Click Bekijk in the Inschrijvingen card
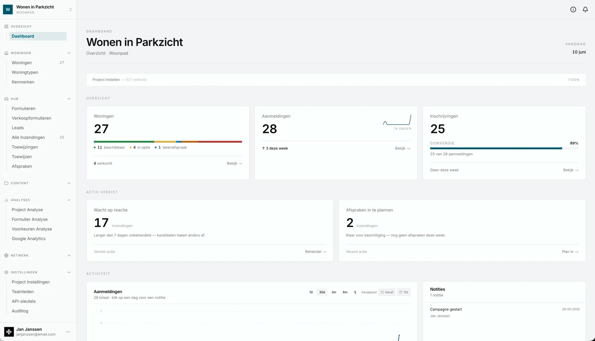Screen dimensions: 595x341 [x=571, y=170]
